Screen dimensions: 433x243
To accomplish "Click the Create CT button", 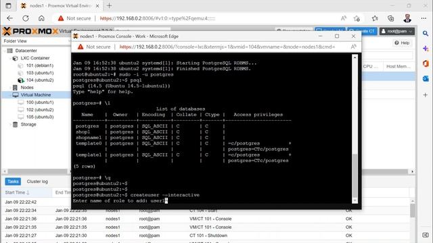I will [362, 31].
